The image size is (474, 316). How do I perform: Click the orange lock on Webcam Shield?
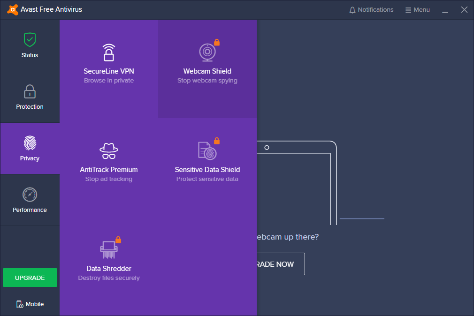tap(217, 42)
